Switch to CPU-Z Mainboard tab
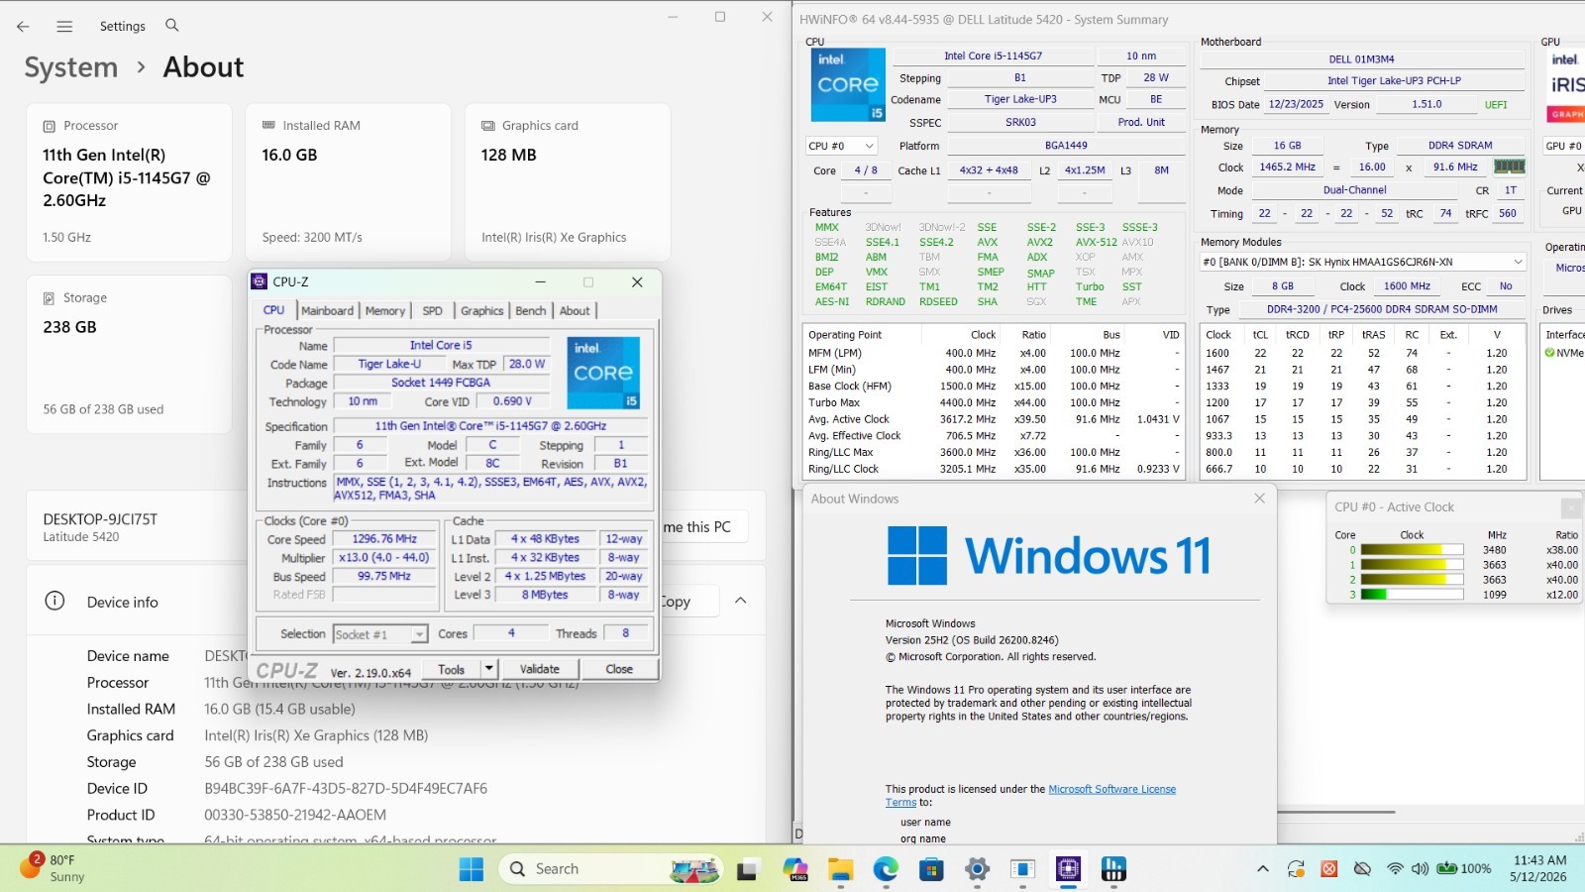This screenshot has width=1585, height=892. 327,310
